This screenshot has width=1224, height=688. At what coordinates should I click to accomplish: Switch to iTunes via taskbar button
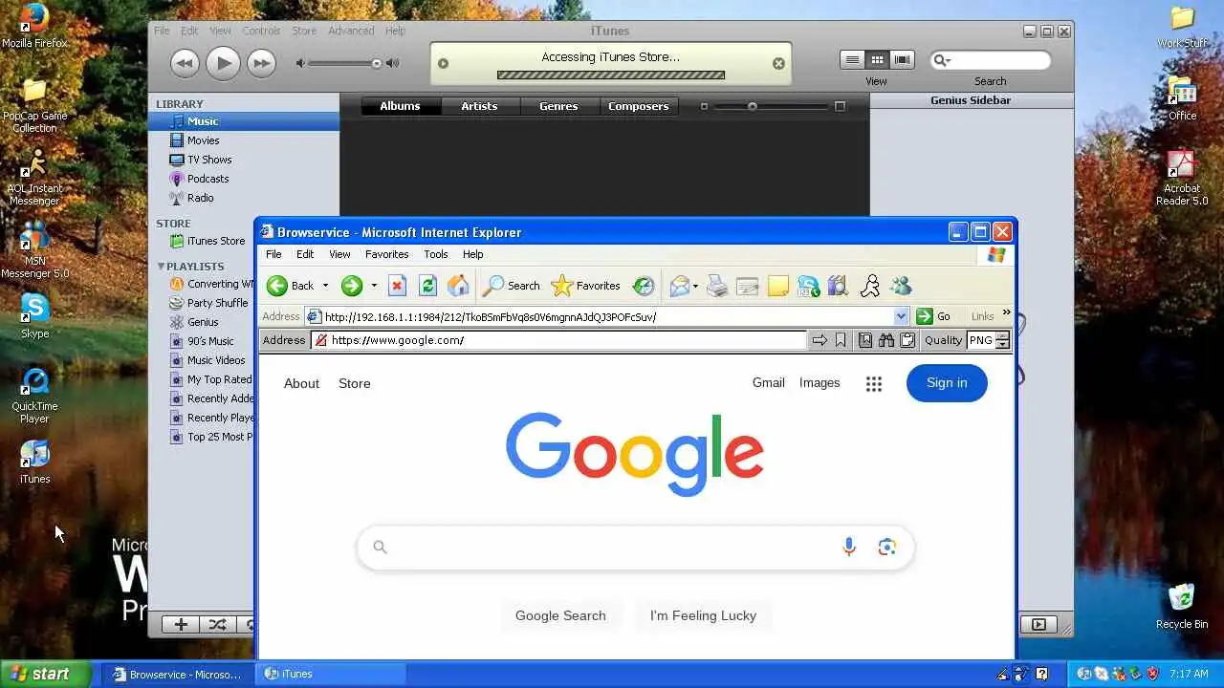point(331,674)
